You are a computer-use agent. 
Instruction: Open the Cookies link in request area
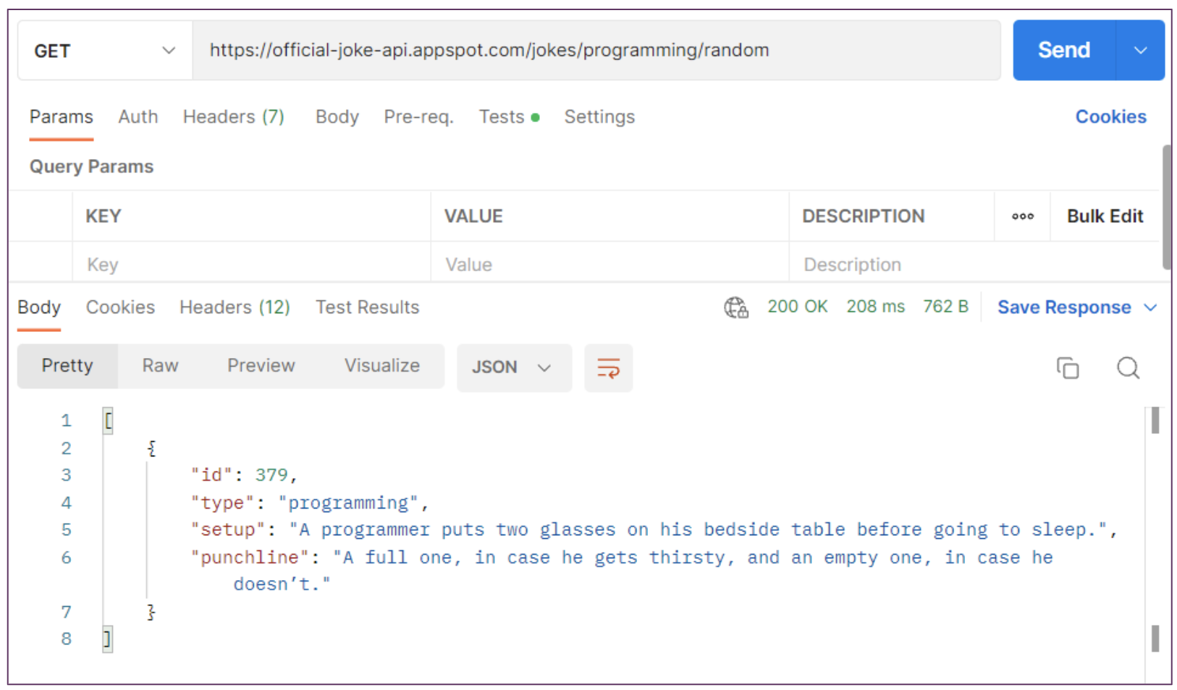(x=1110, y=117)
